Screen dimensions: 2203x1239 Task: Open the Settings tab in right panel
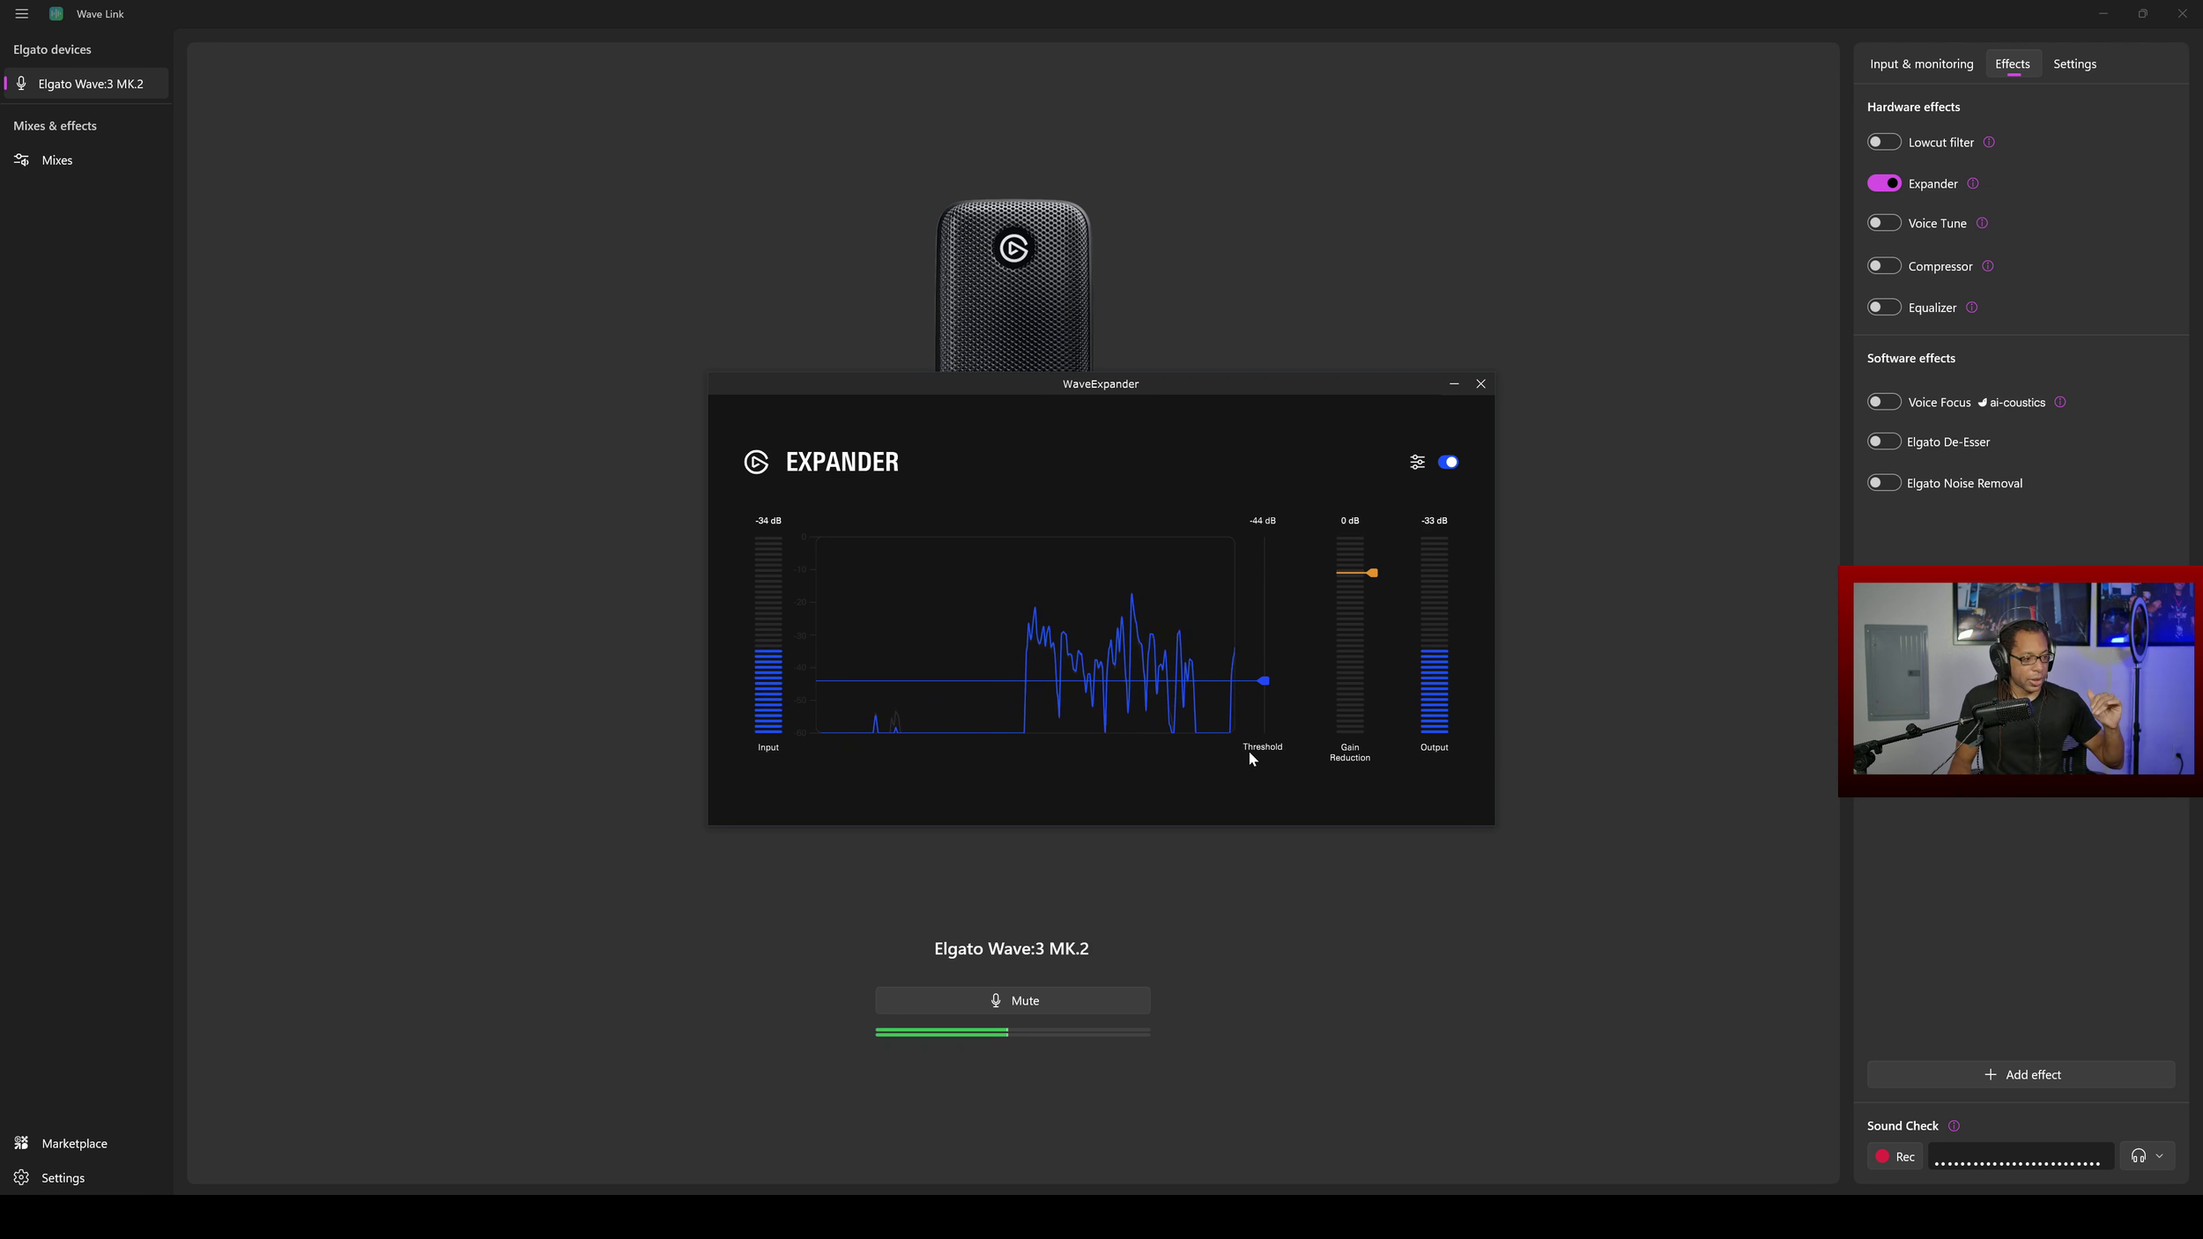[x=2074, y=64]
